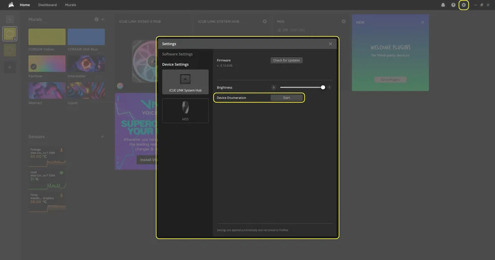Select the iCUE LINK System Hub device

(185, 82)
